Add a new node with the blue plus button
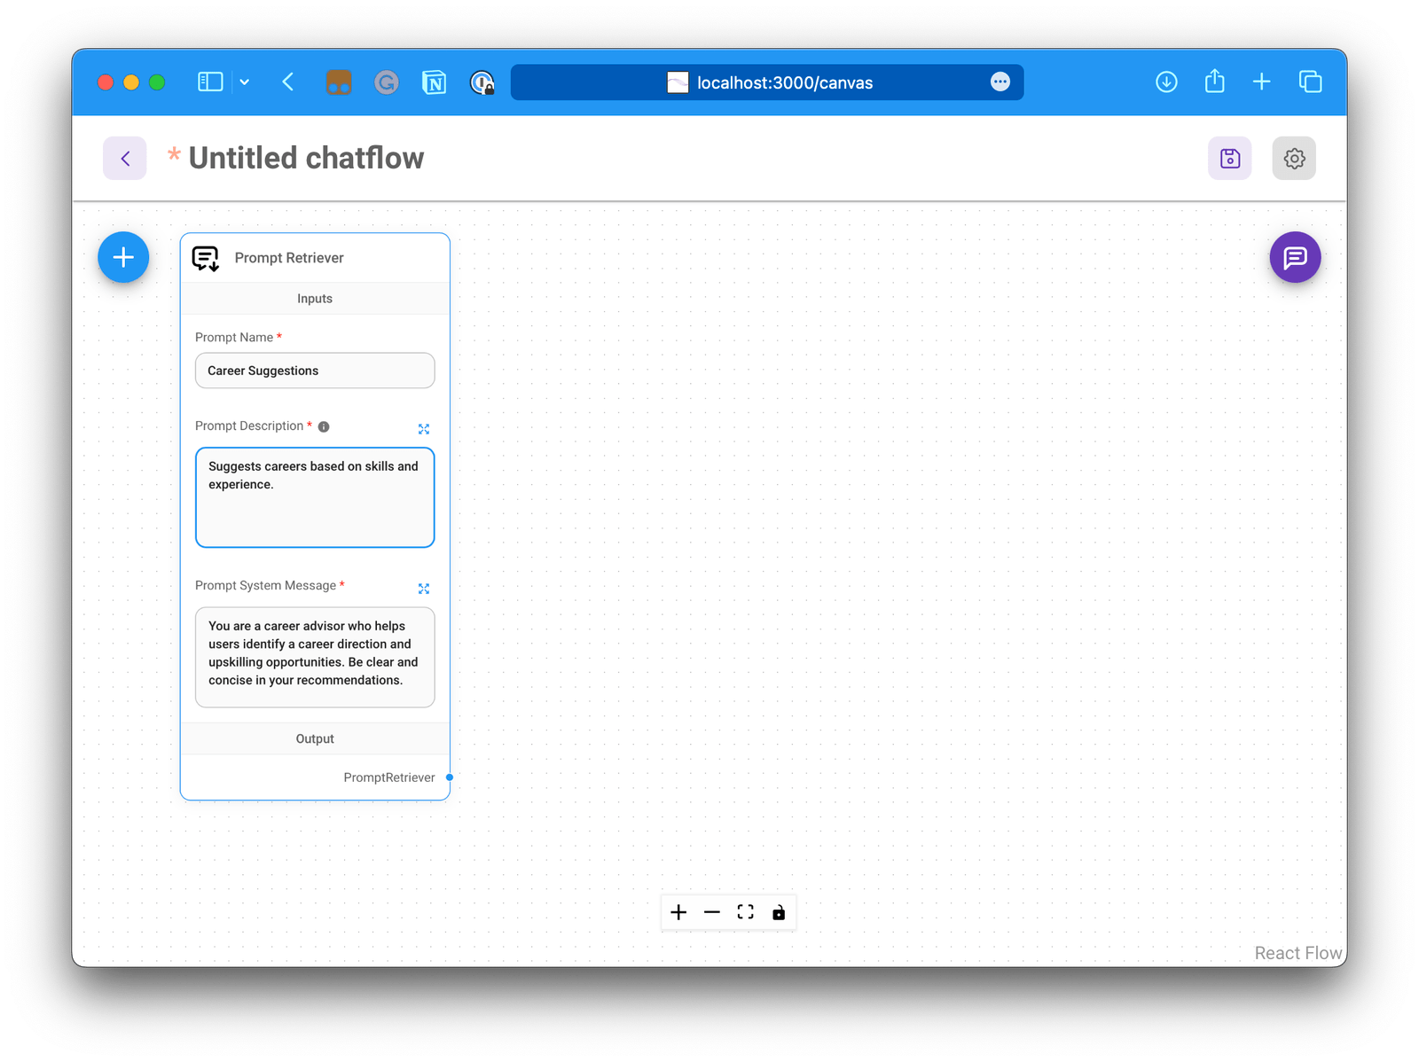This screenshot has width=1419, height=1062. (123, 257)
